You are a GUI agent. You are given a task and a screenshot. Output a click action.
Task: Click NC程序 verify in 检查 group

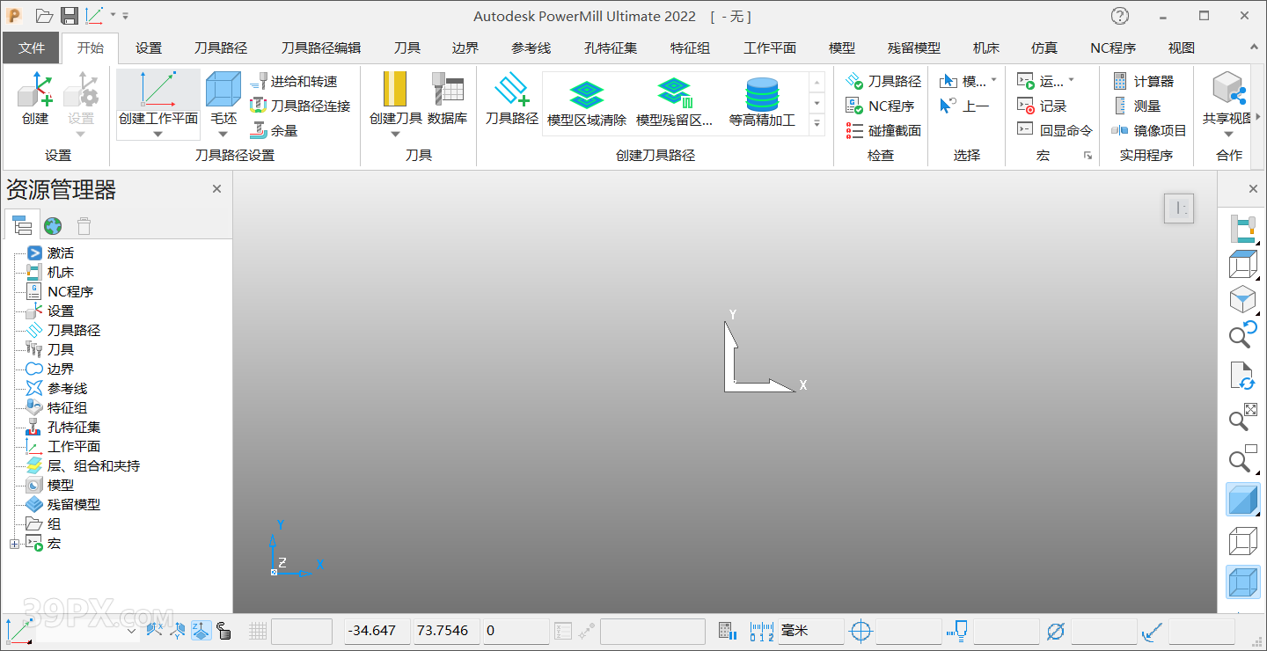(x=880, y=106)
